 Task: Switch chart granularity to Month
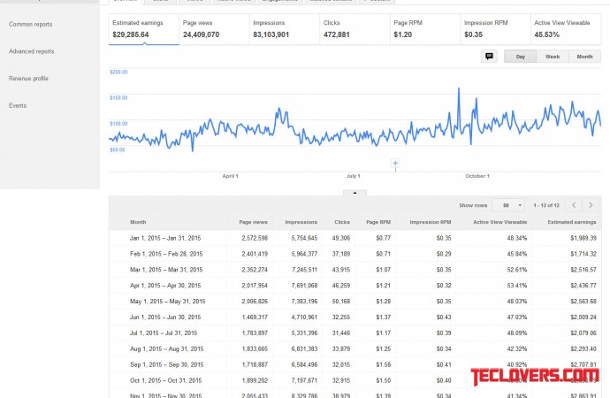click(x=584, y=56)
